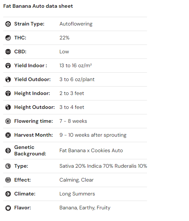Screen dimensions: 189x221
Task: Click the Autoflowering strain type value
Action: point(76,24)
